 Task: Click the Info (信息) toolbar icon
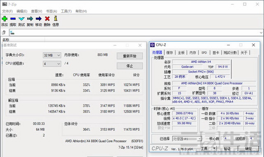[x=56, y=19]
